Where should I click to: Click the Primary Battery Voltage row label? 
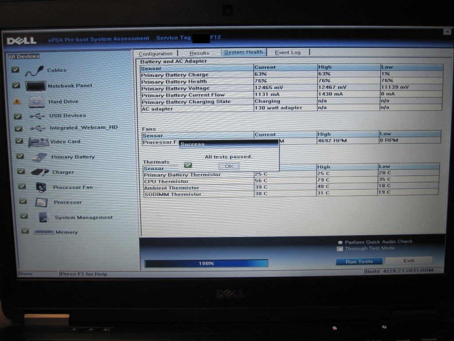(175, 88)
